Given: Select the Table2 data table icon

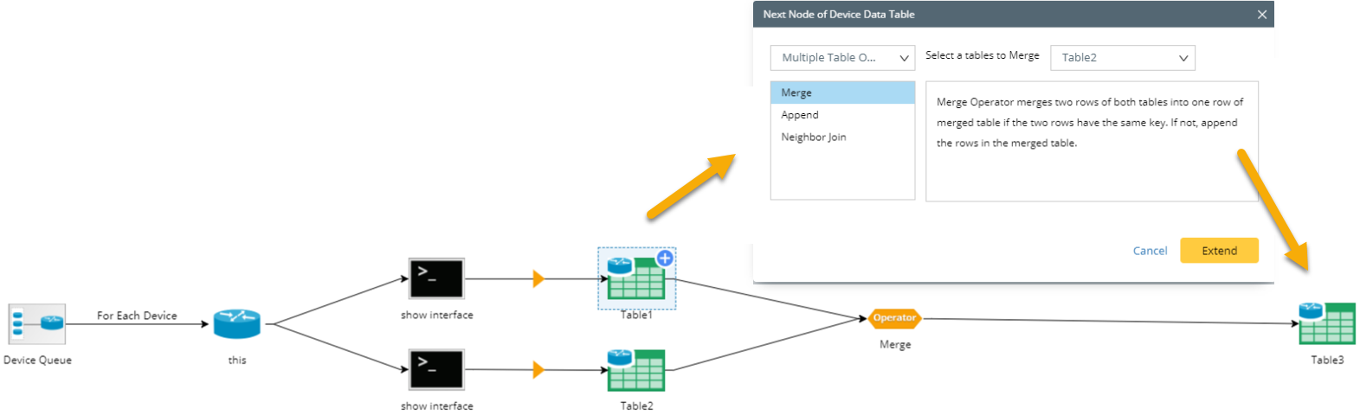Looking at the screenshot, I should click(635, 370).
